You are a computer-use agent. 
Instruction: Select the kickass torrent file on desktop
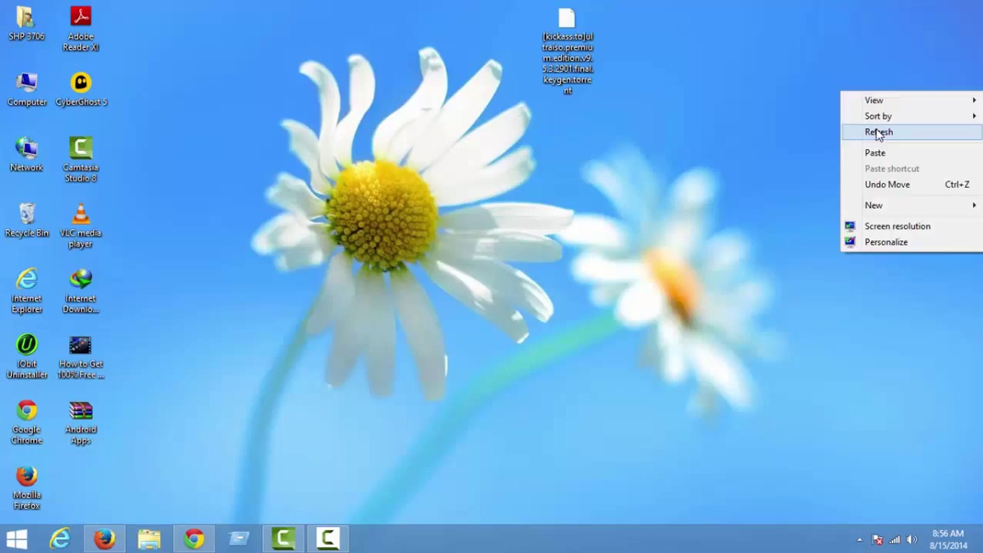pos(567,51)
